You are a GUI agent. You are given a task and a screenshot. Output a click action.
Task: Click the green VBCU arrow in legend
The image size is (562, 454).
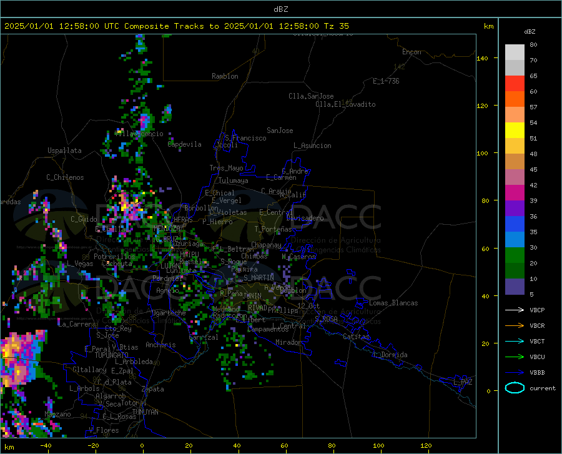click(515, 357)
